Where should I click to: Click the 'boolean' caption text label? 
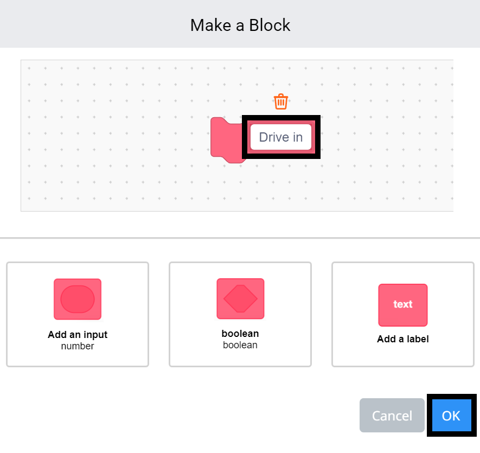point(240,345)
